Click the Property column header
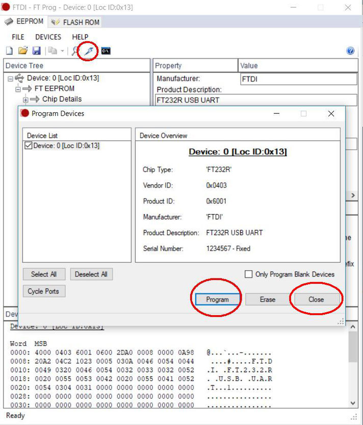 (x=195, y=66)
